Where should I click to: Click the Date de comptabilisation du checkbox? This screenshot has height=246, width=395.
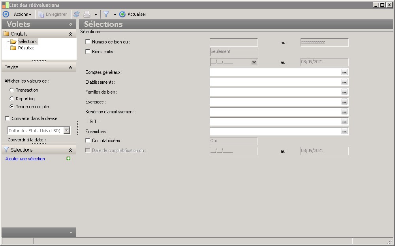[x=88, y=150]
